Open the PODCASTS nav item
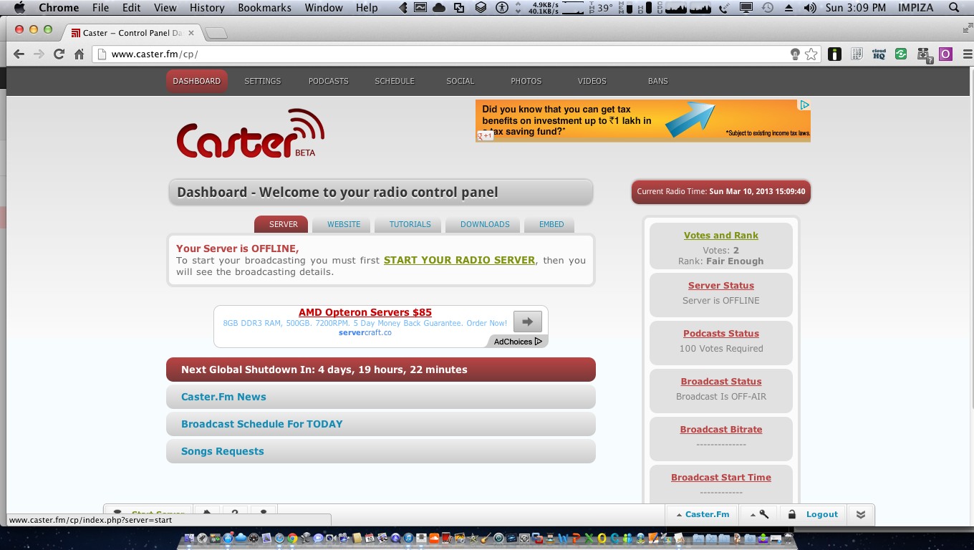Screen dimensions: 974x550 (329, 81)
